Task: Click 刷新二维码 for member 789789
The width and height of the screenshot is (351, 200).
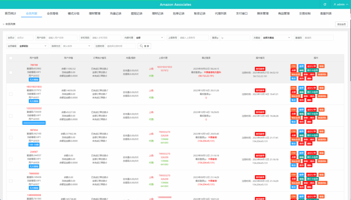Action: 309,74
